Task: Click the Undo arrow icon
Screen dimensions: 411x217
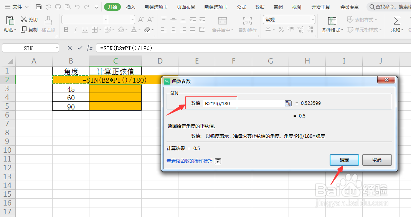Action: click(x=77, y=7)
